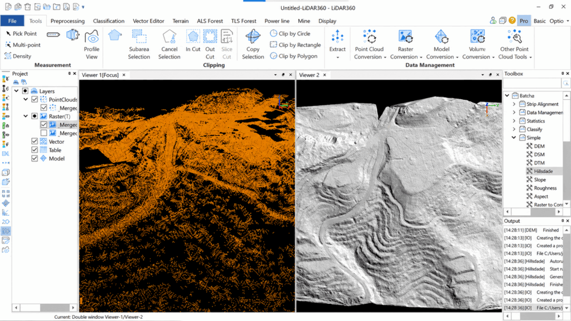Viewport: 571px width, 321px height.
Task: Open the Slope tool in Toolbox
Action: pyautogui.click(x=536, y=179)
